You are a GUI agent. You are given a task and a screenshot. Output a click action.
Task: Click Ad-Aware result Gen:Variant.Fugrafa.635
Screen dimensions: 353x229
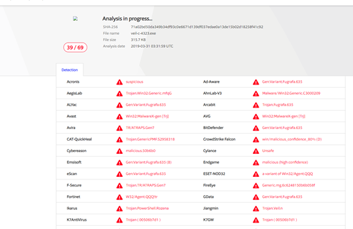pyautogui.click(x=282, y=81)
